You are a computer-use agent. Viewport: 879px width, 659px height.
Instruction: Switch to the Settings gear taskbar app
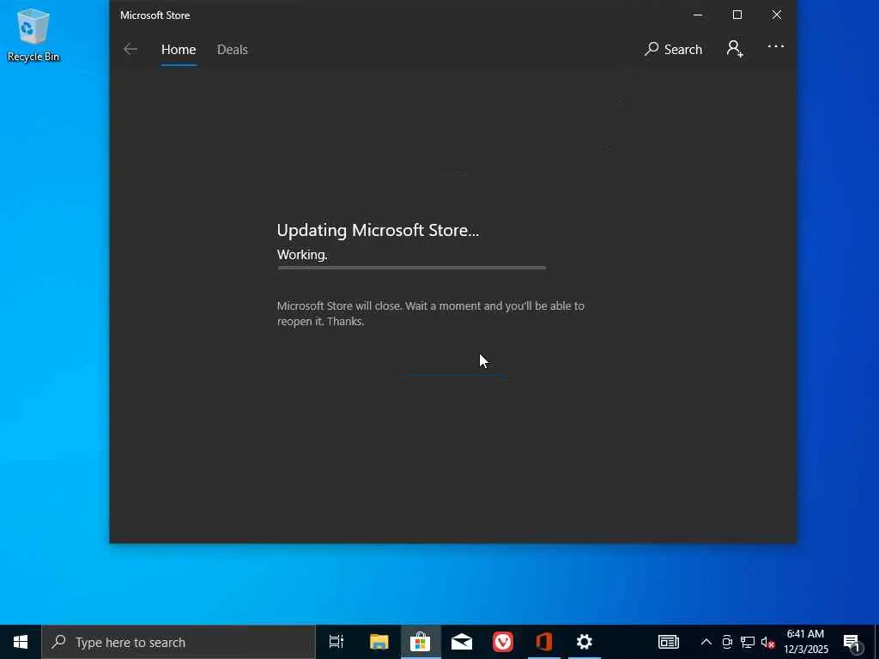[584, 642]
